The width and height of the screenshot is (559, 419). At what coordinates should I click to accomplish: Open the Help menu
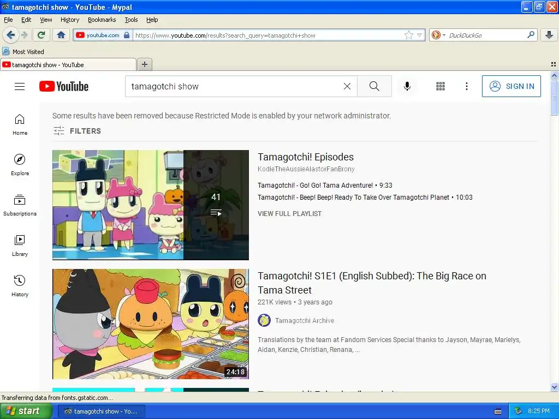tap(152, 20)
